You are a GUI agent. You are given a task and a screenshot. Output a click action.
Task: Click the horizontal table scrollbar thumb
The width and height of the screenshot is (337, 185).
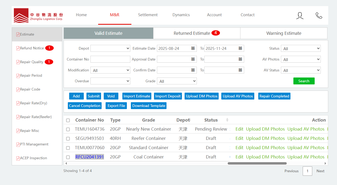click(257, 163)
